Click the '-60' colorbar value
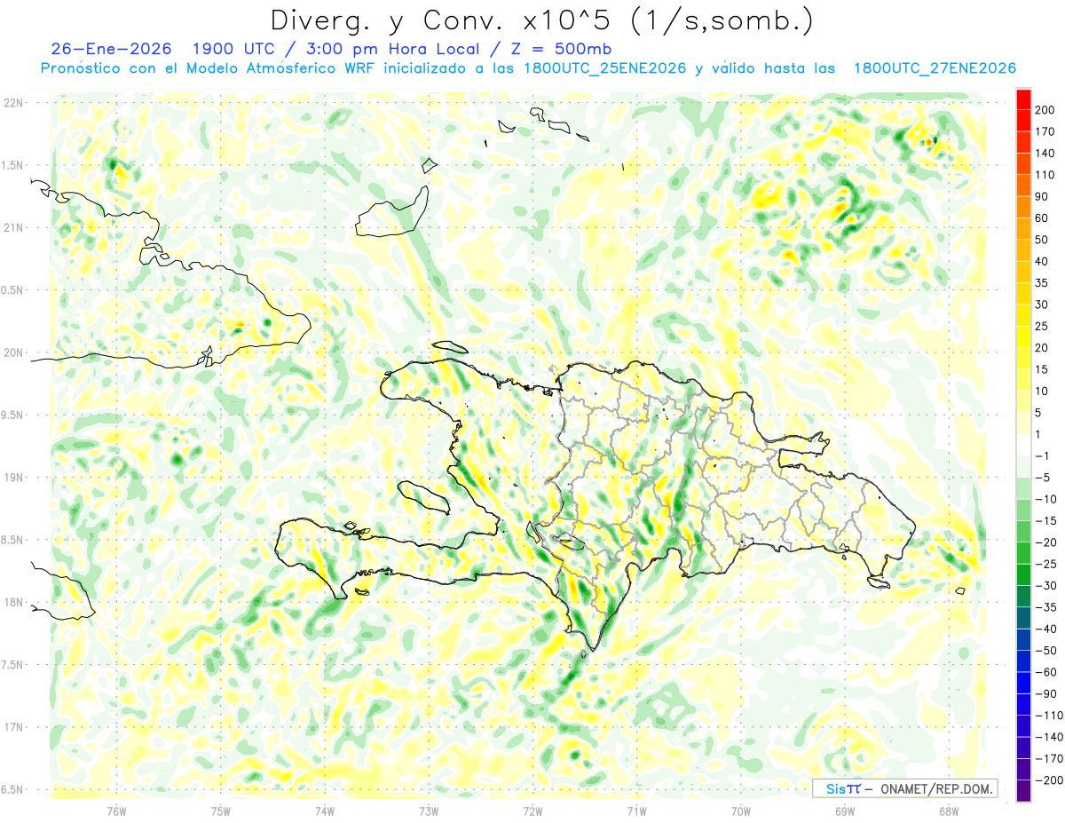This screenshot has width=1065, height=823. tap(1046, 671)
